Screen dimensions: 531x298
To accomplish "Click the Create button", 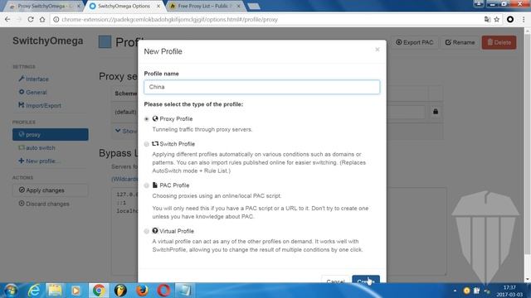I will tap(366, 280).
